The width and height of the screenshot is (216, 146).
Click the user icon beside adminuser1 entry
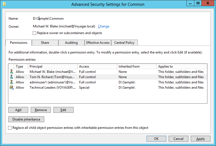(x=11, y=82)
